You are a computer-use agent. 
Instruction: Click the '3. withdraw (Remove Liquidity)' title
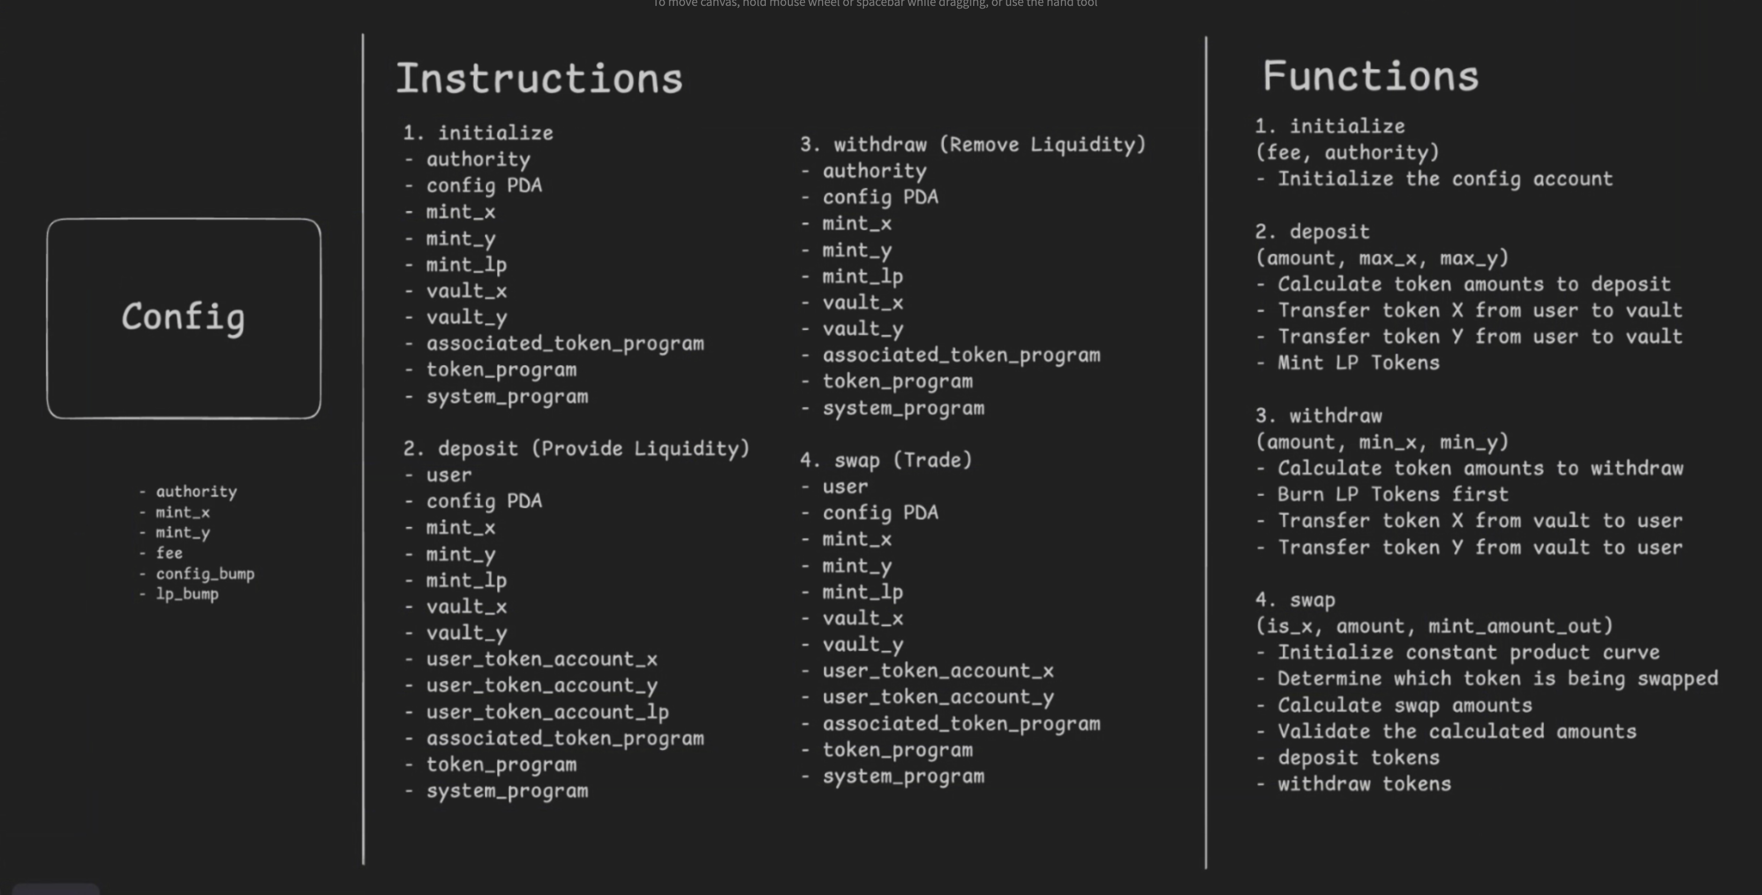click(972, 145)
